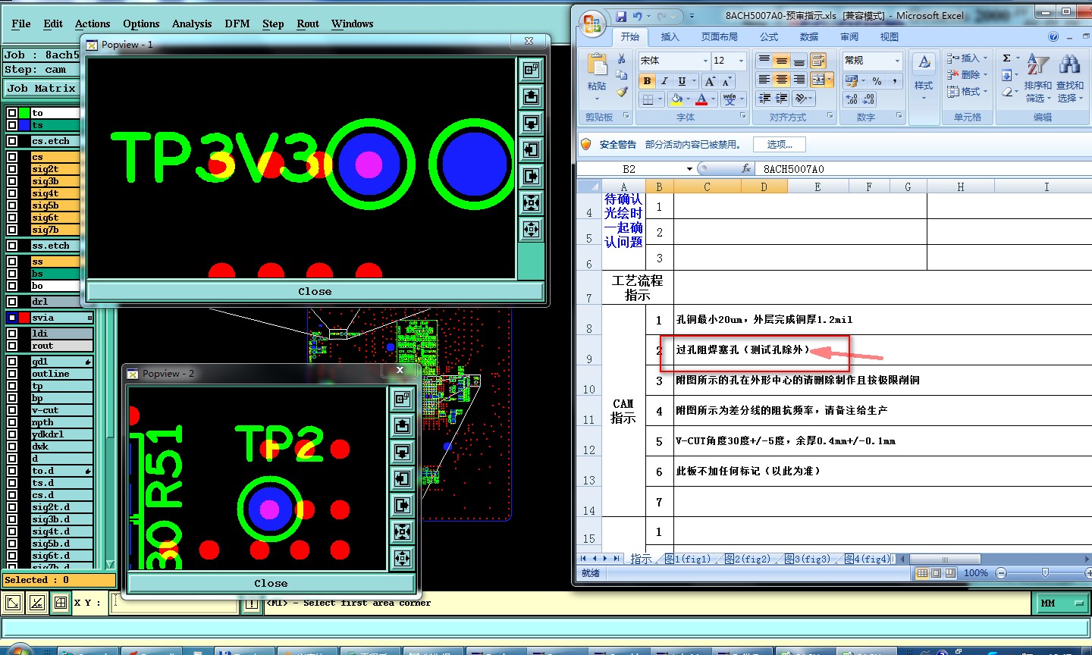Click the Excel Help question mark icon
The width and height of the screenshot is (1092, 655).
point(1053,36)
